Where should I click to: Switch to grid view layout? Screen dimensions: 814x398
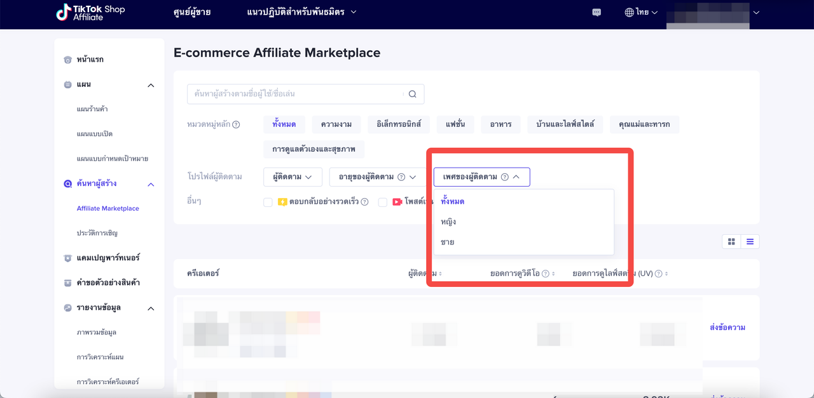click(731, 242)
